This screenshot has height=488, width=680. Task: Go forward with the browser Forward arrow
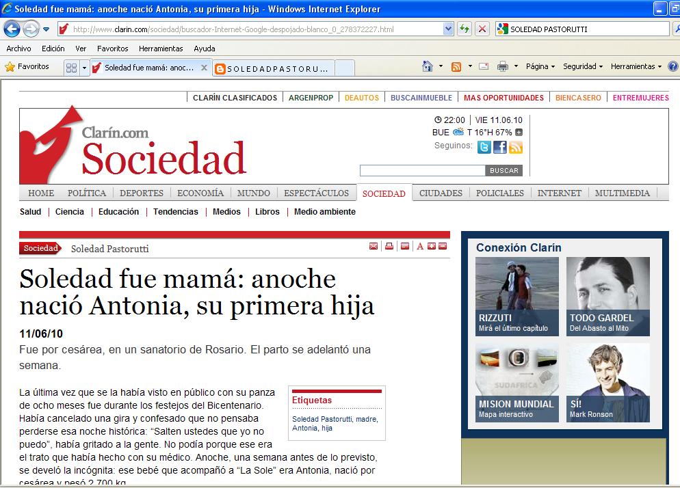click(x=31, y=29)
